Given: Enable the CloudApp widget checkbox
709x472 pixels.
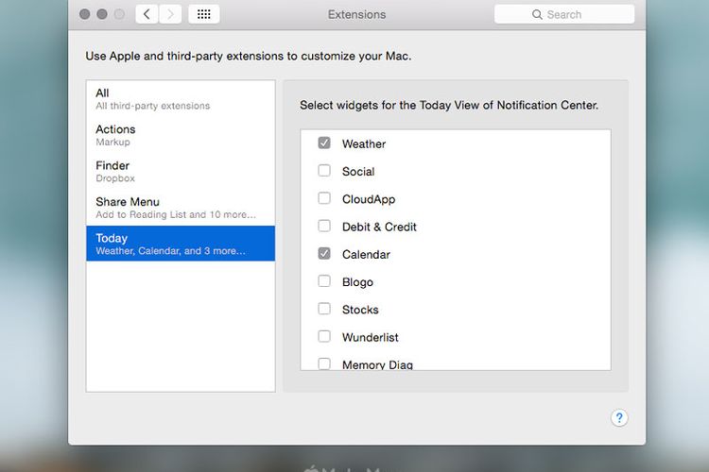Looking at the screenshot, I should [324, 198].
